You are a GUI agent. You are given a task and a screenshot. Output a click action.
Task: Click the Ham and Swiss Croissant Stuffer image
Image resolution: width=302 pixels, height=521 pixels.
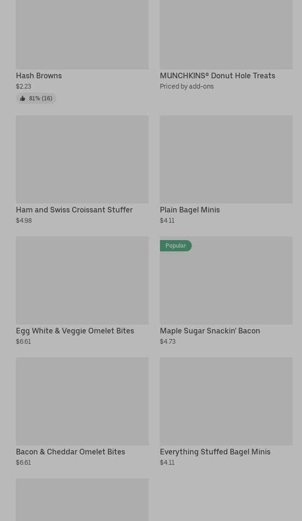click(x=83, y=159)
